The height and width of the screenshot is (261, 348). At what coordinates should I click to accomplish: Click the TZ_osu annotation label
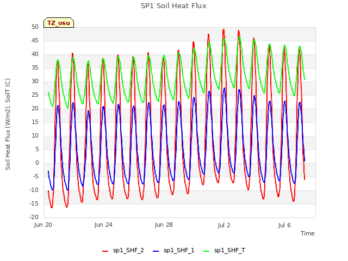click(59, 23)
